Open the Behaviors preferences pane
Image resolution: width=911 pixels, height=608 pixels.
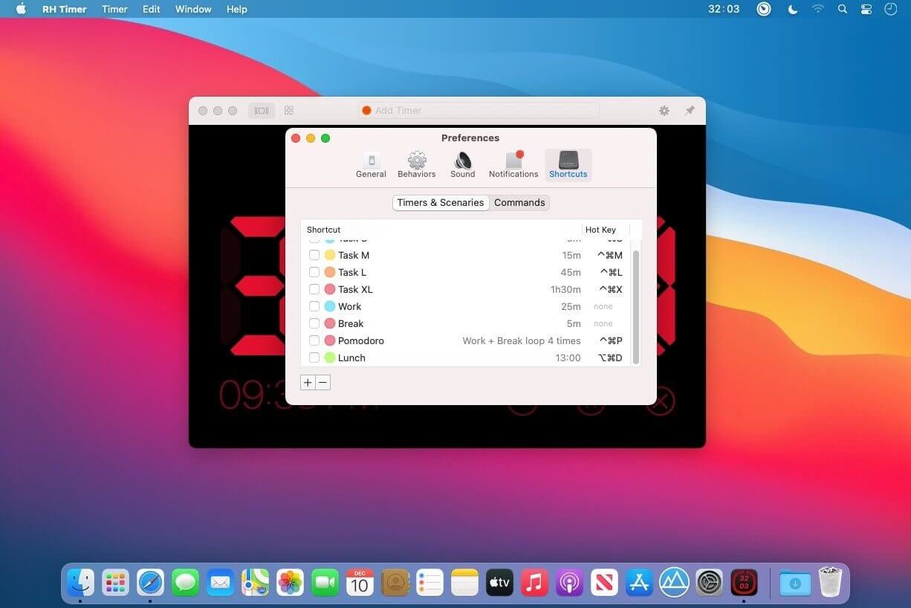(x=417, y=165)
